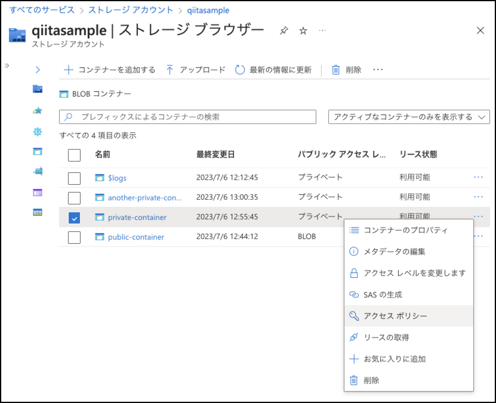
Task: Refresh with 最新の情報に更新
Action: pos(273,70)
